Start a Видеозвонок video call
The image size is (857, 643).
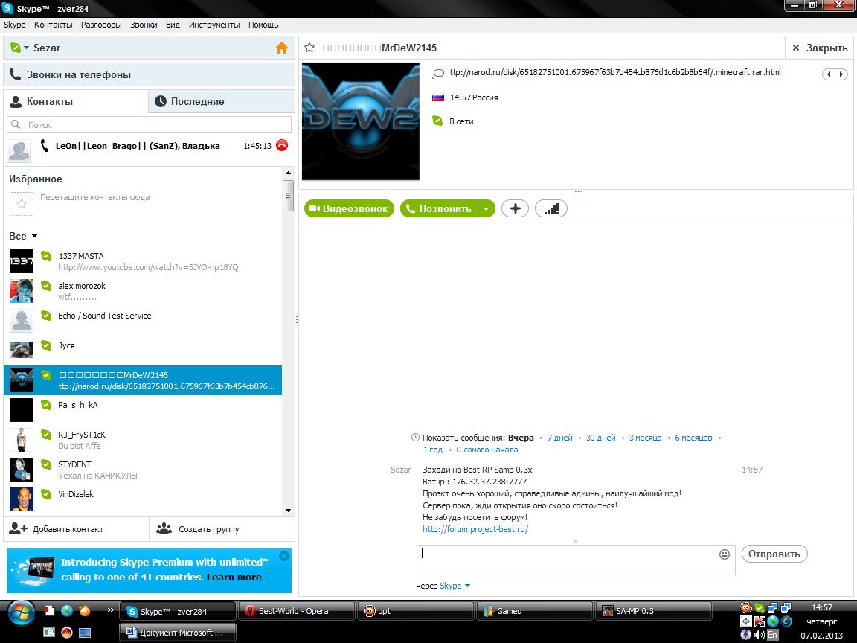[x=349, y=208]
